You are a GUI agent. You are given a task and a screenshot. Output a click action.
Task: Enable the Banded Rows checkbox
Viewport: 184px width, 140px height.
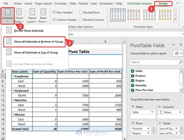pos(81,12)
